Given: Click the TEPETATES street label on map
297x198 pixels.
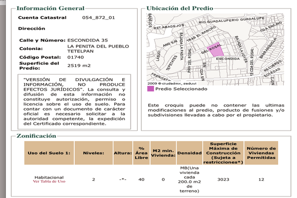Looking at the screenshot, I should (x=172, y=63).
